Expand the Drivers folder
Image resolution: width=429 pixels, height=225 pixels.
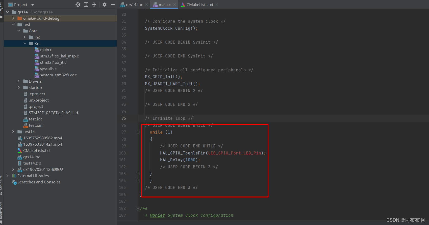[19, 81]
